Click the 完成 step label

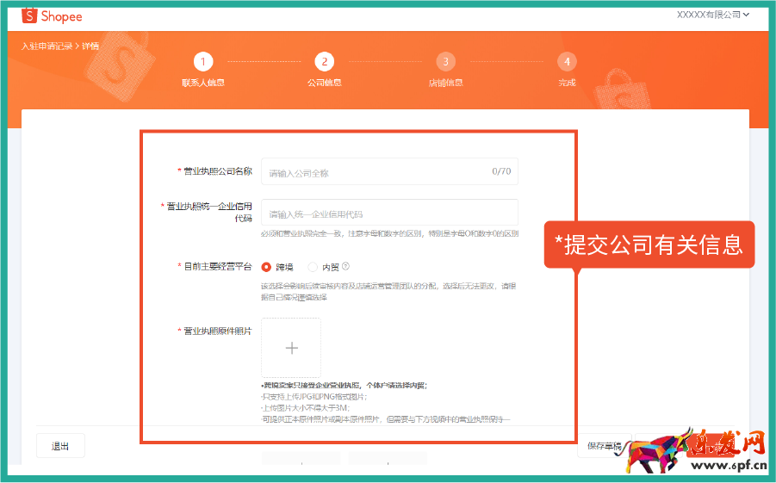point(566,84)
